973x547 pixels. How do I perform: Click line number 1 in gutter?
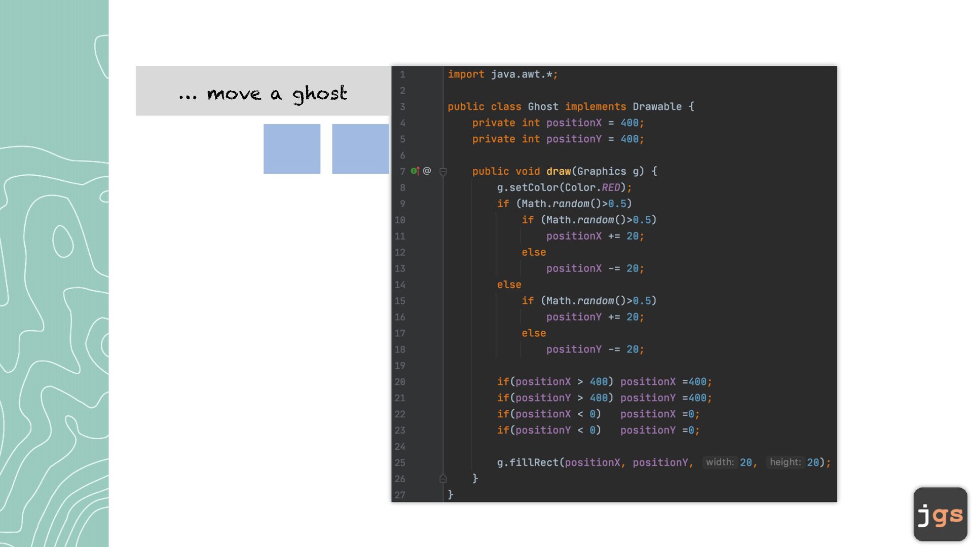tap(402, 74)
